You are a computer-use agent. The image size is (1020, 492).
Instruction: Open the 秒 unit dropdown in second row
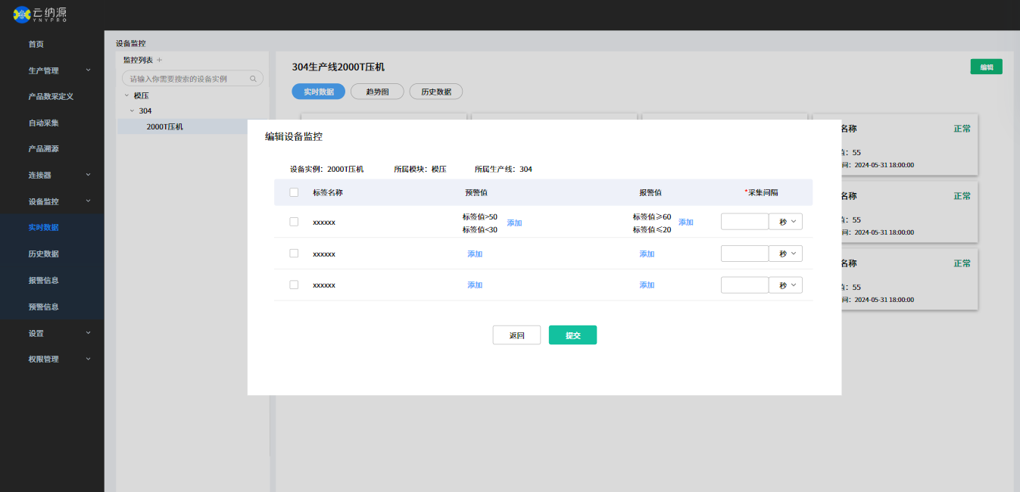click(785, 254)
